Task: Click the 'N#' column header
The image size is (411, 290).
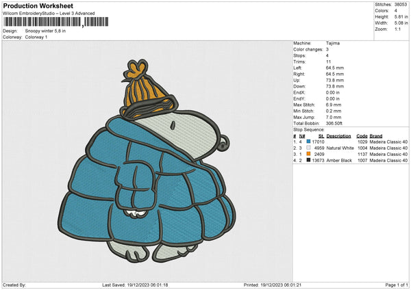Action: (302, 136)
